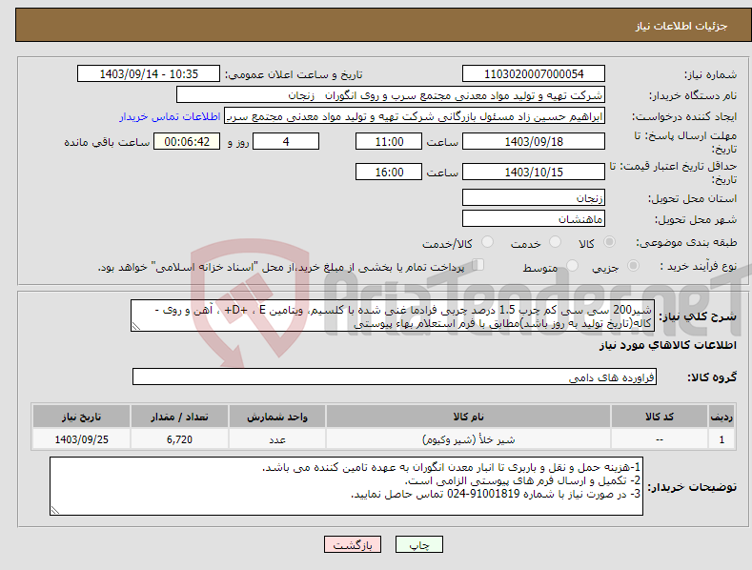The height and width of the screenshot is (570, 752).
Task: Click the request creator name field
Action: 415,116
